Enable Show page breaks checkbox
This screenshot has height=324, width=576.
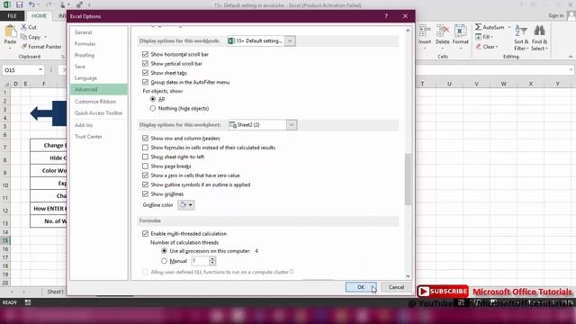pos(145,166)
